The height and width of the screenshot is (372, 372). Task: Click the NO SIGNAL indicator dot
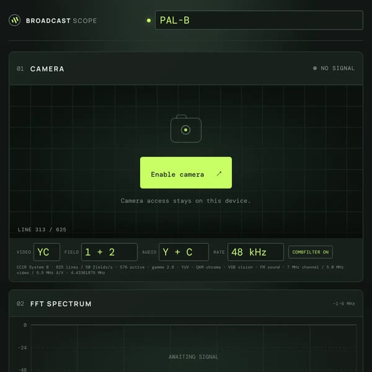tap(315, 68)
